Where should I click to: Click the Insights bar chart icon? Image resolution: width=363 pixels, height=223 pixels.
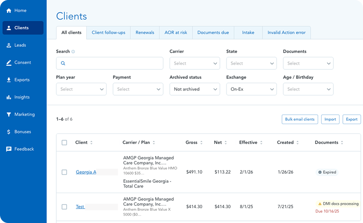[9, 97]
